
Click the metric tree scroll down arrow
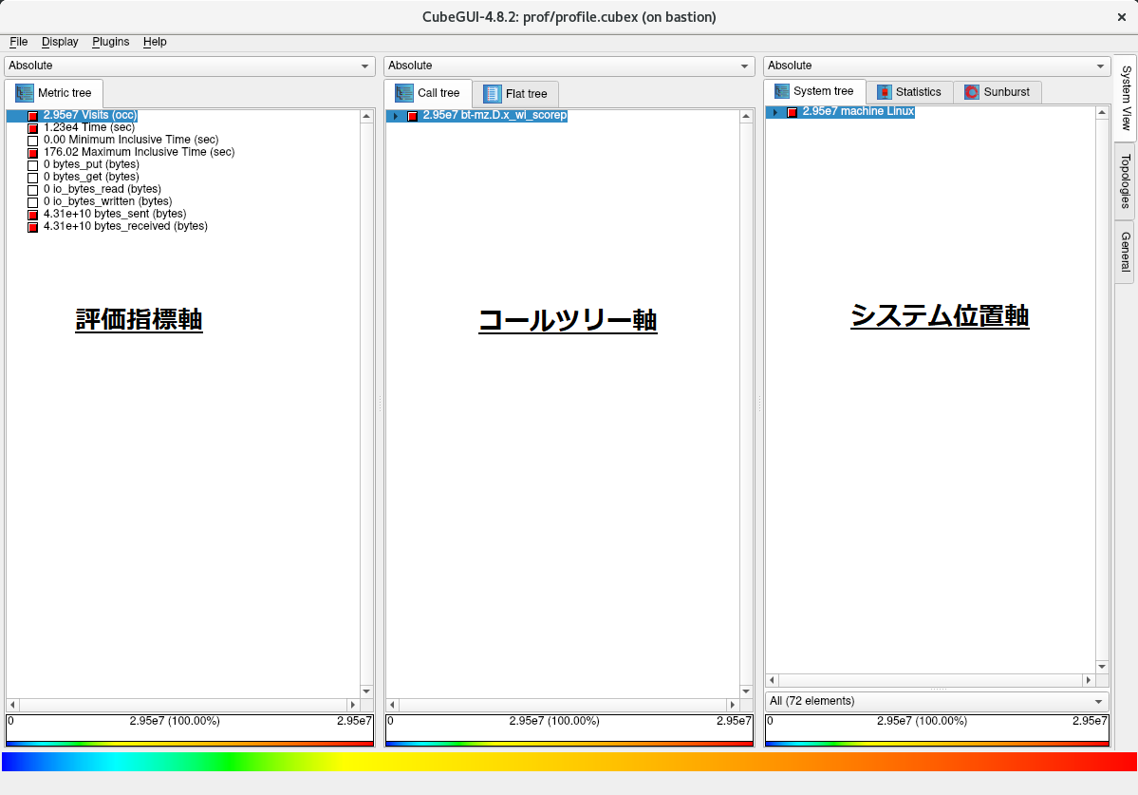(x=366, y=691)
